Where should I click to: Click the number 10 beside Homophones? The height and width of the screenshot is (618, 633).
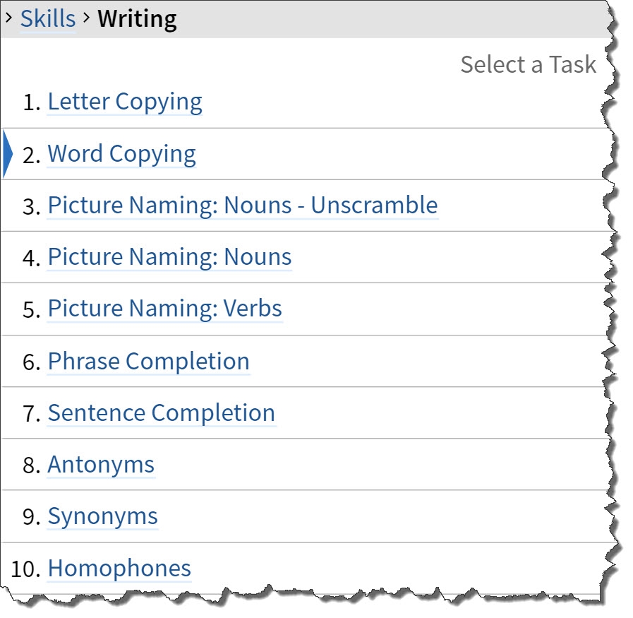(x=24, y=569)
